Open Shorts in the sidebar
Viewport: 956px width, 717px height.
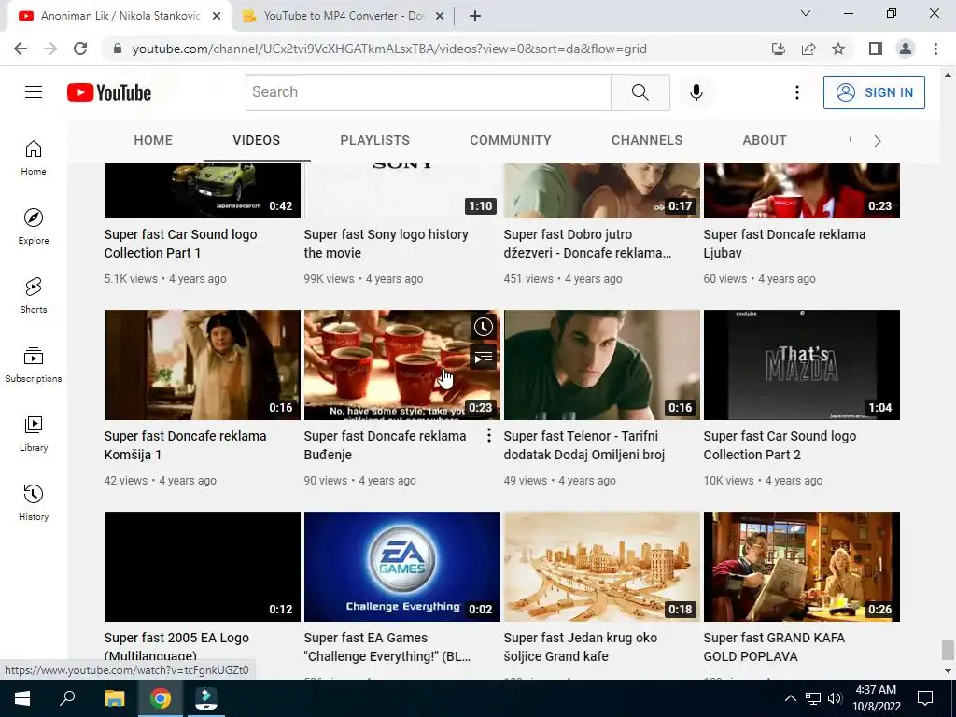click(34, 295)
